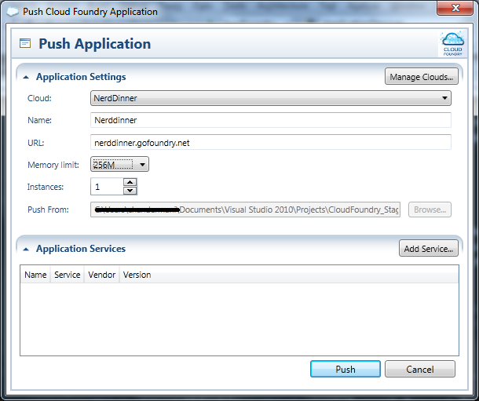Sort services by Service column header
Image resolution: width=479 pixels, height=401 pixels.
pos(68,275)
